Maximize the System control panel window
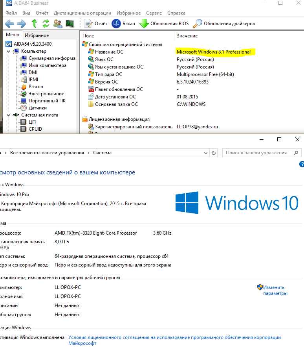304x348 pixels. click(279, 139)
